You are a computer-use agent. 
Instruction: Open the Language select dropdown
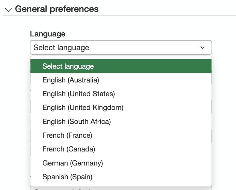click(x=121, y=47)
